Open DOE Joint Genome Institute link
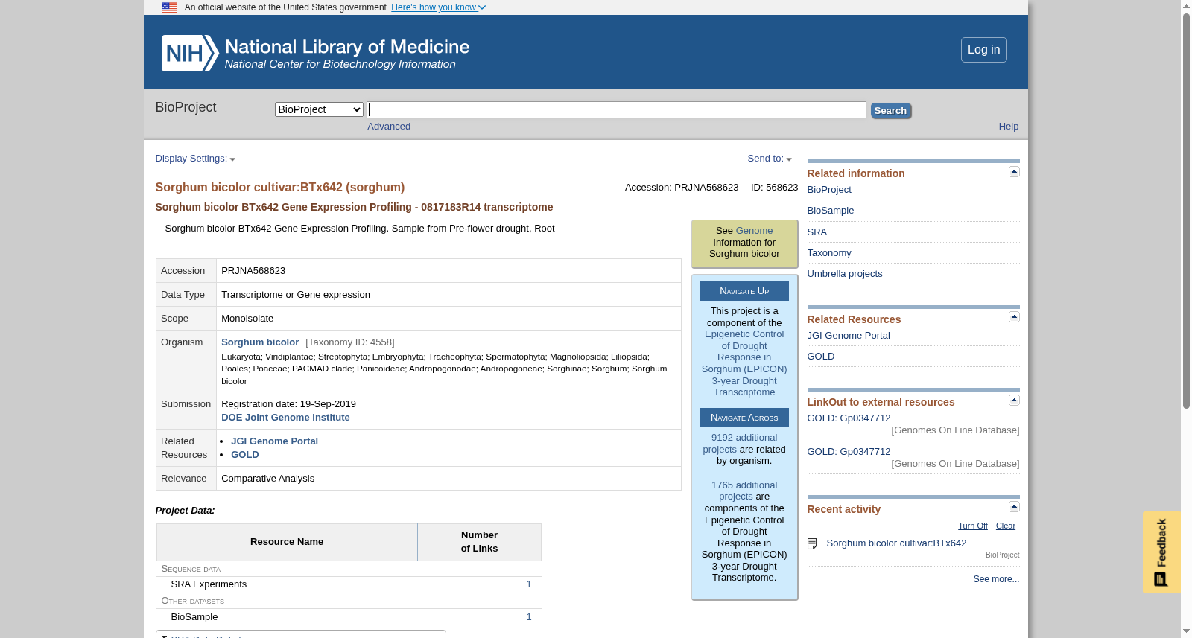The width and height of the screenshot is (1192, 638). [285, 418]
